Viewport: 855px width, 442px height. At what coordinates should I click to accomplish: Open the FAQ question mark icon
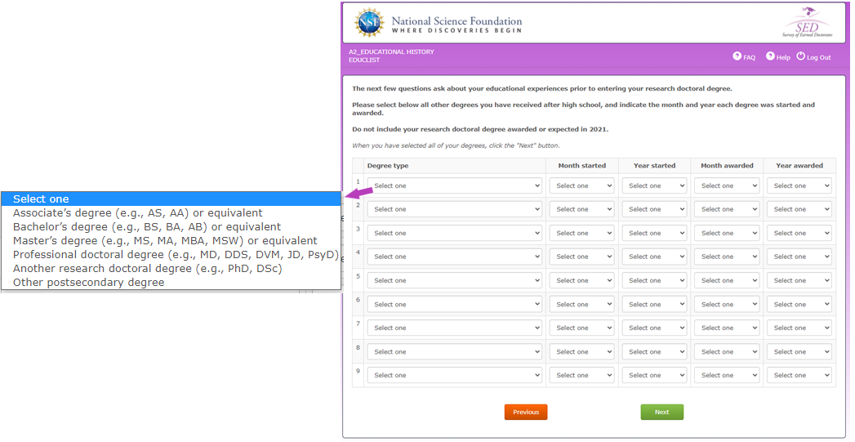coord(737,56)
